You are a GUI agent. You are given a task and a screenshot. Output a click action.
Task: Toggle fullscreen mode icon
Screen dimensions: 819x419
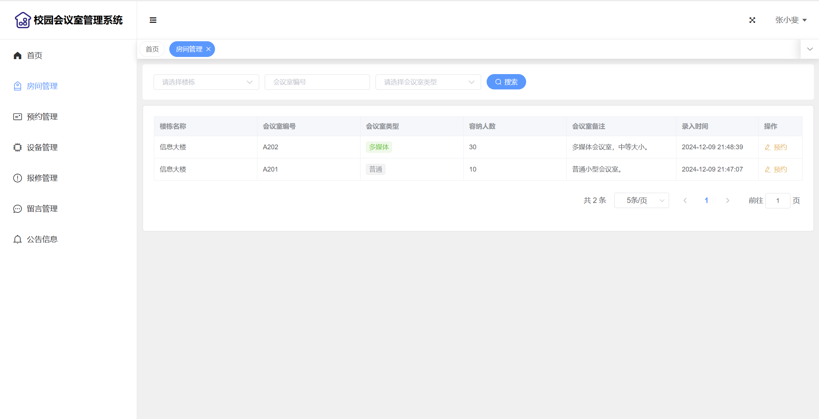752,20
